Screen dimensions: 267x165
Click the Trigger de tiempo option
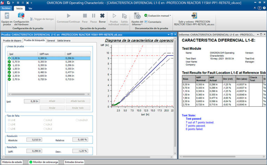[x=42, y=19]
